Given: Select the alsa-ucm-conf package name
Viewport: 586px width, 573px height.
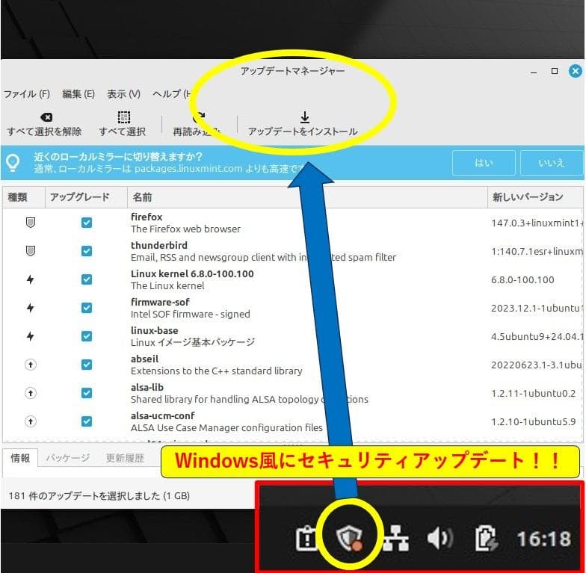Looking at the screenshot, I should coord(163,415).
